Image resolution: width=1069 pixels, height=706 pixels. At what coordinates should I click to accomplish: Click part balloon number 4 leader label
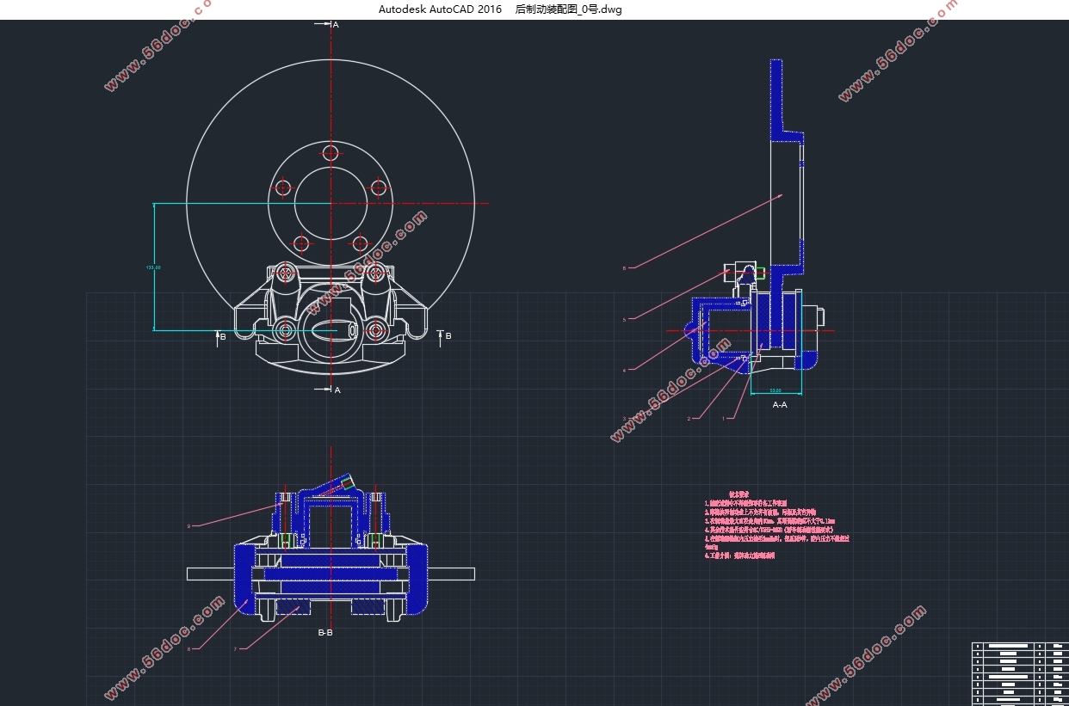point(625,371)
